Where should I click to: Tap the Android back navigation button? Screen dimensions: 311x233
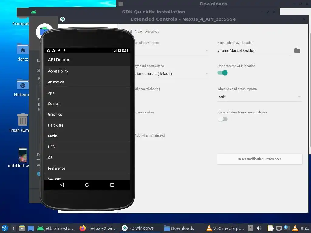tap(62, 185)
